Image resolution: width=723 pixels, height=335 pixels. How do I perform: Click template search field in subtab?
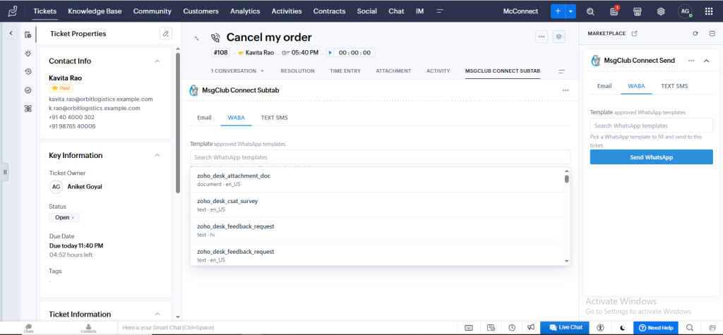380,157
